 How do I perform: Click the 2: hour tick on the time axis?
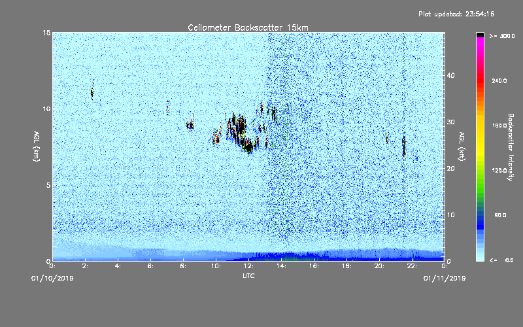(86, 266)
